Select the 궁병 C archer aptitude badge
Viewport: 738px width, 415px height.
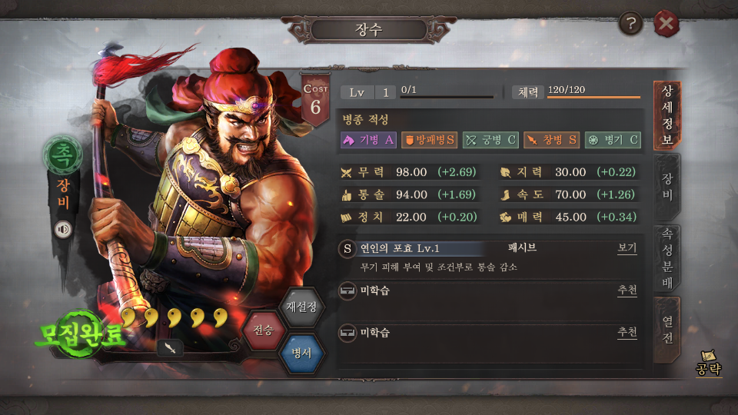tap(490, 140)
